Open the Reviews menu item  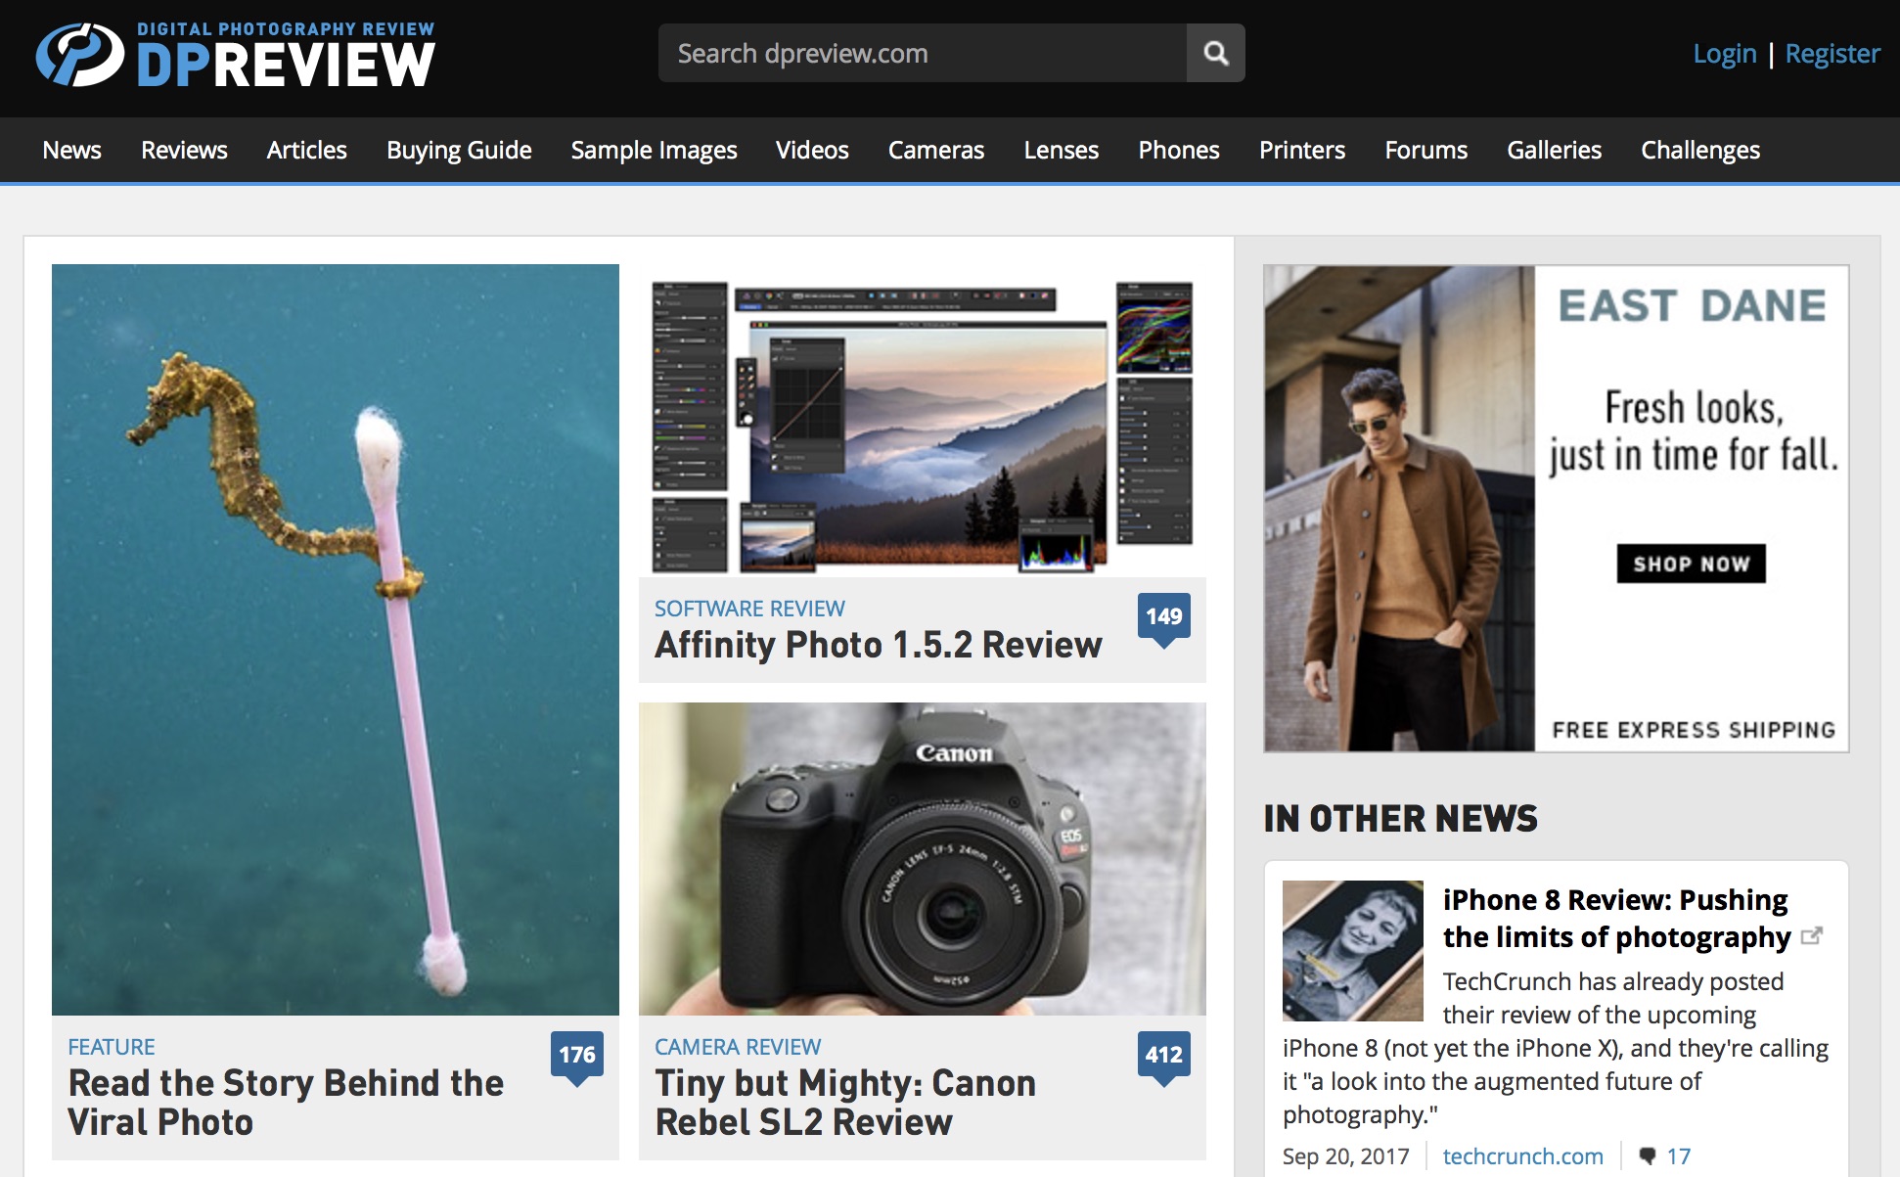pos(184,150)
